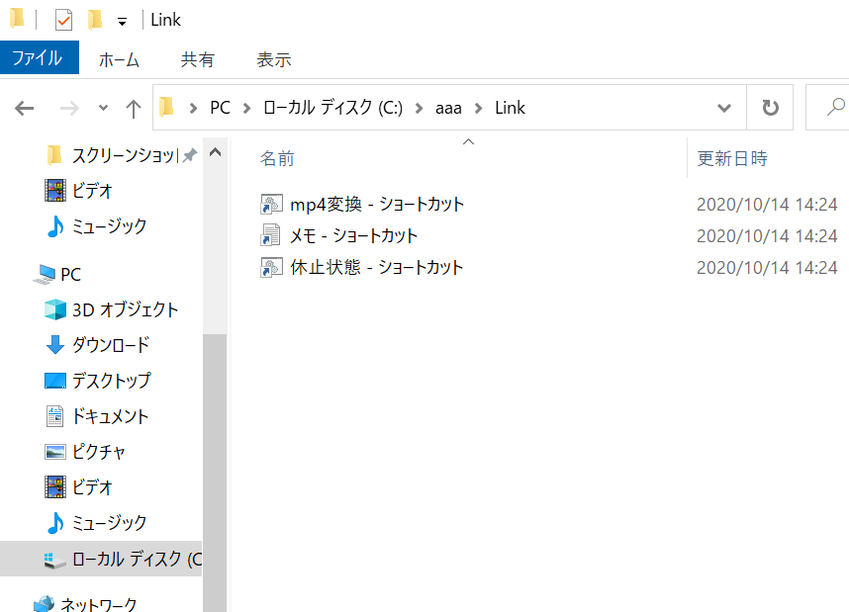The image size is (849, 612).
Task: Sort files by 更新日時 column header
Action: pyautogui.click(x=732, y=158)
